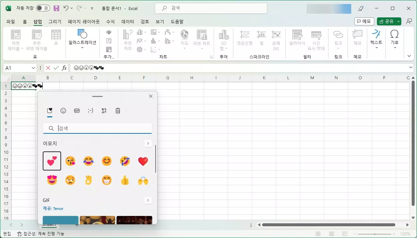Viewport: 417px width, 238px height.
Task: Switch to the 페이지 레이아웃 tab
Action: click(83, 21)
